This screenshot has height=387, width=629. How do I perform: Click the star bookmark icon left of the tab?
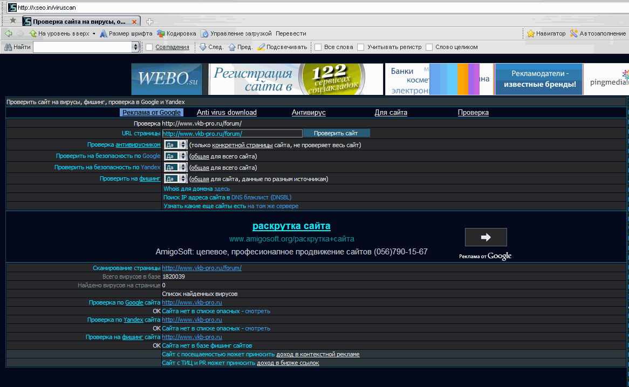(13, 20)
